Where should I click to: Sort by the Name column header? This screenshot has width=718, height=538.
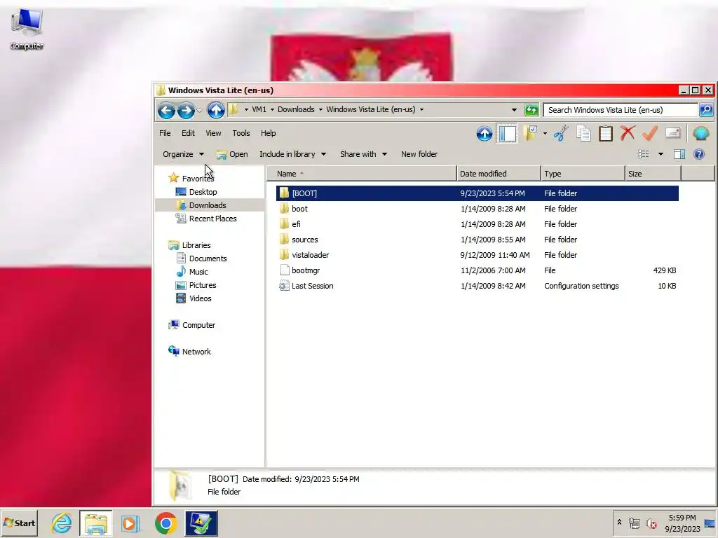(x=362, y=174)
